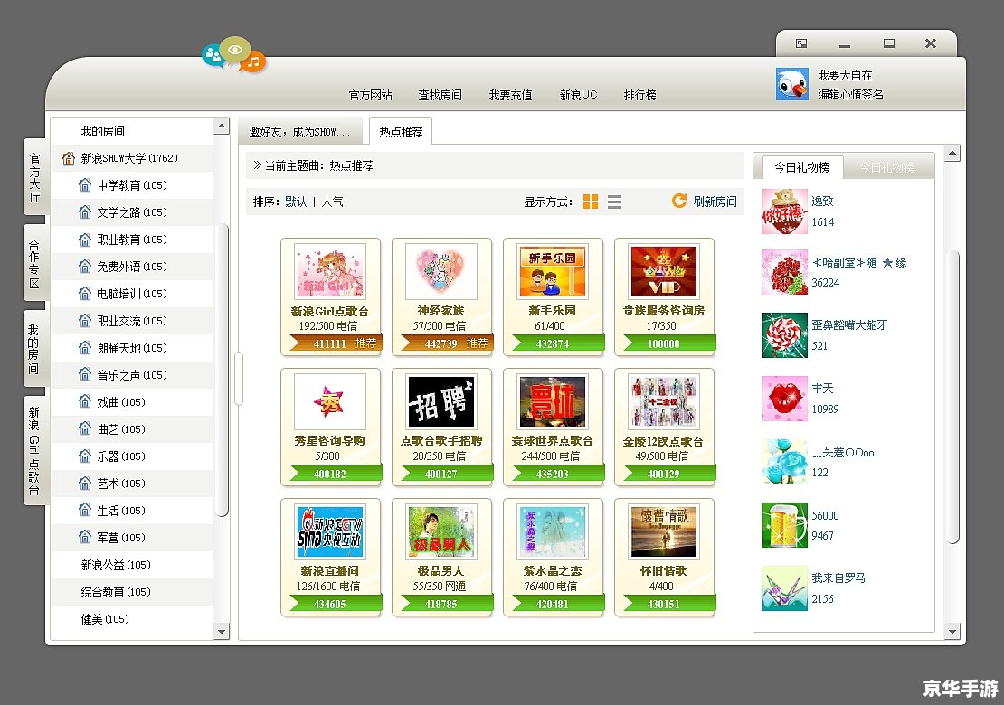Click the SHOW app logo bubbles
The height and width of the screenshot is (705, 1004).
tap(233, 54)
